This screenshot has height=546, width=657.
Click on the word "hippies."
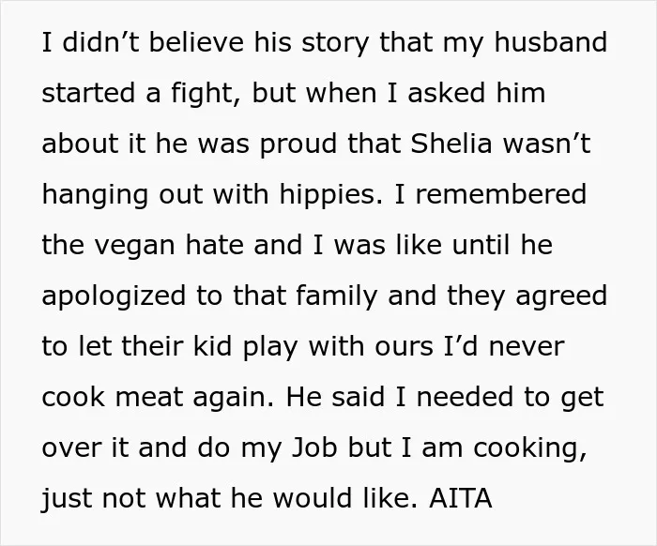click(331, 196)
